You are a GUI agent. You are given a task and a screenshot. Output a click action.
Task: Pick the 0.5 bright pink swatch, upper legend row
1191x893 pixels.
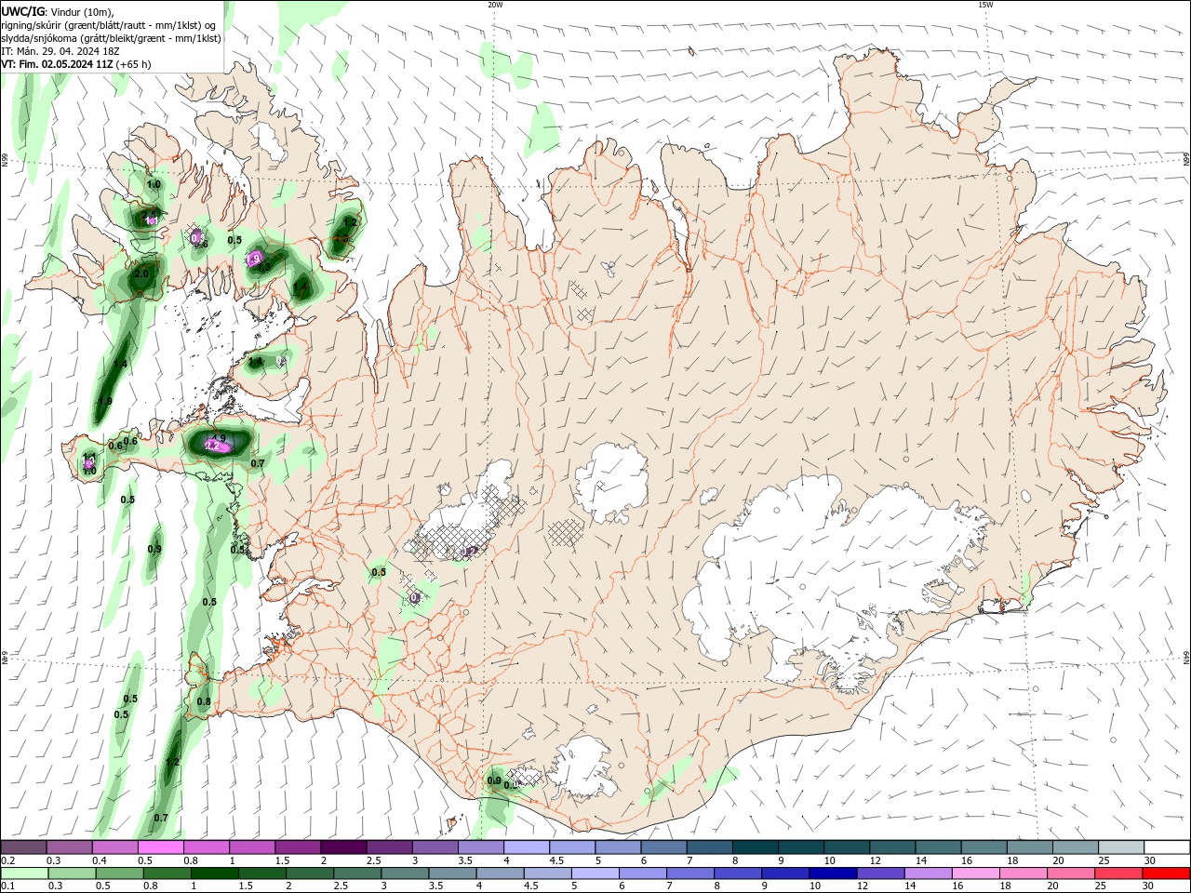(x=160, y=846)
